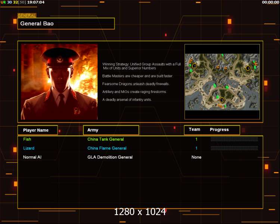
Task: Click China Tank General army entry
Action: (x=106, y=139)
